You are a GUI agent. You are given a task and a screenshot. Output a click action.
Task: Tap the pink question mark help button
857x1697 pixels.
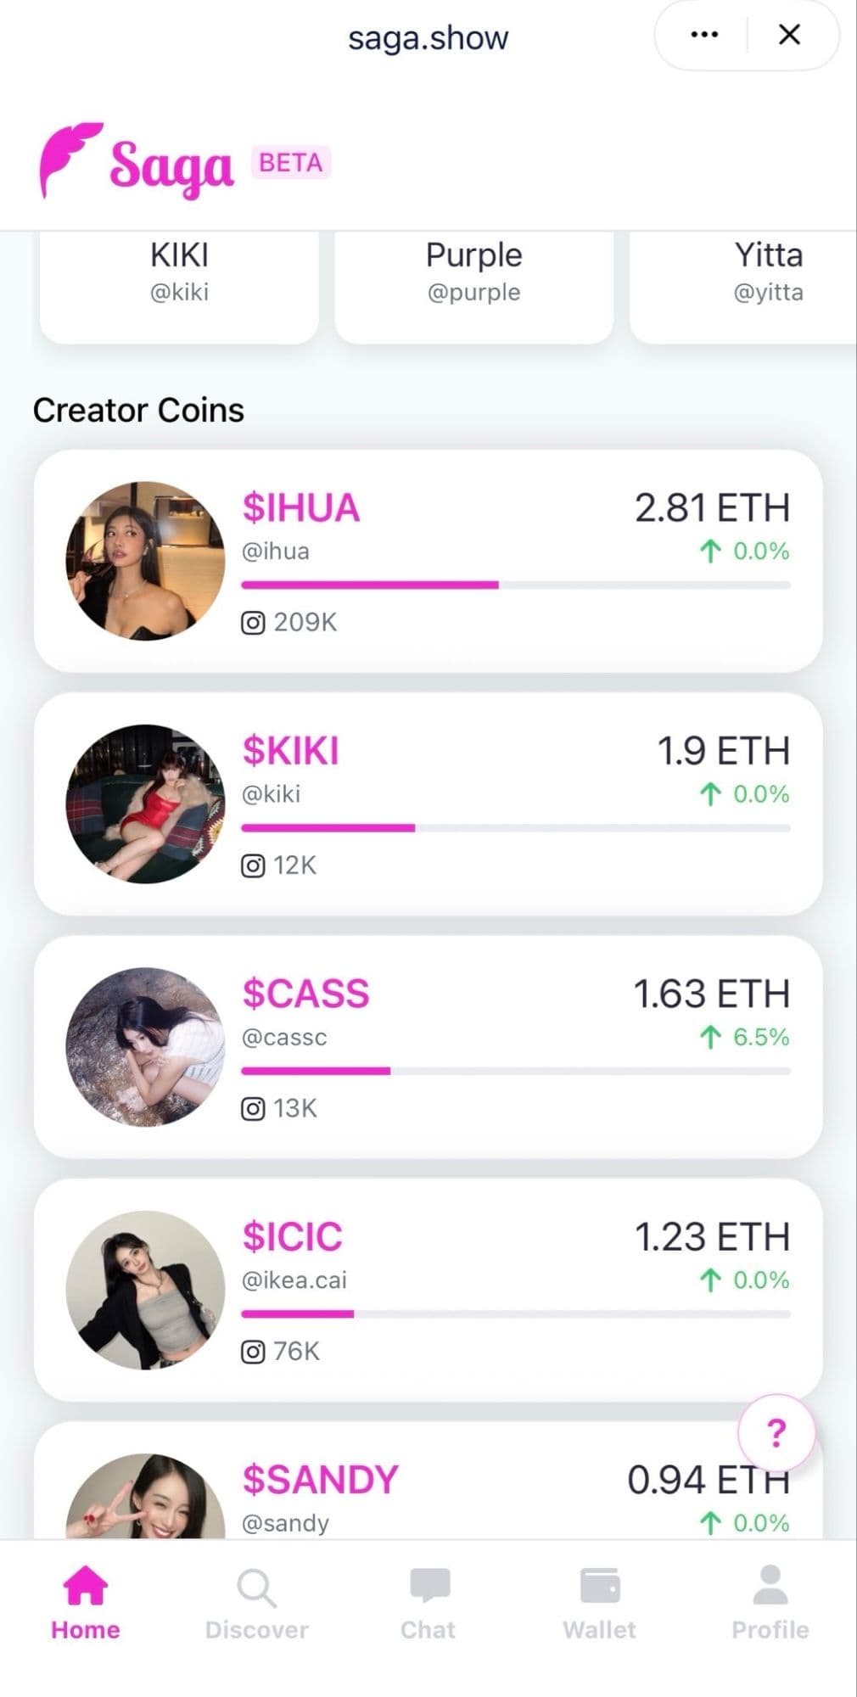pyautogui.click(x=776, y=1433)
